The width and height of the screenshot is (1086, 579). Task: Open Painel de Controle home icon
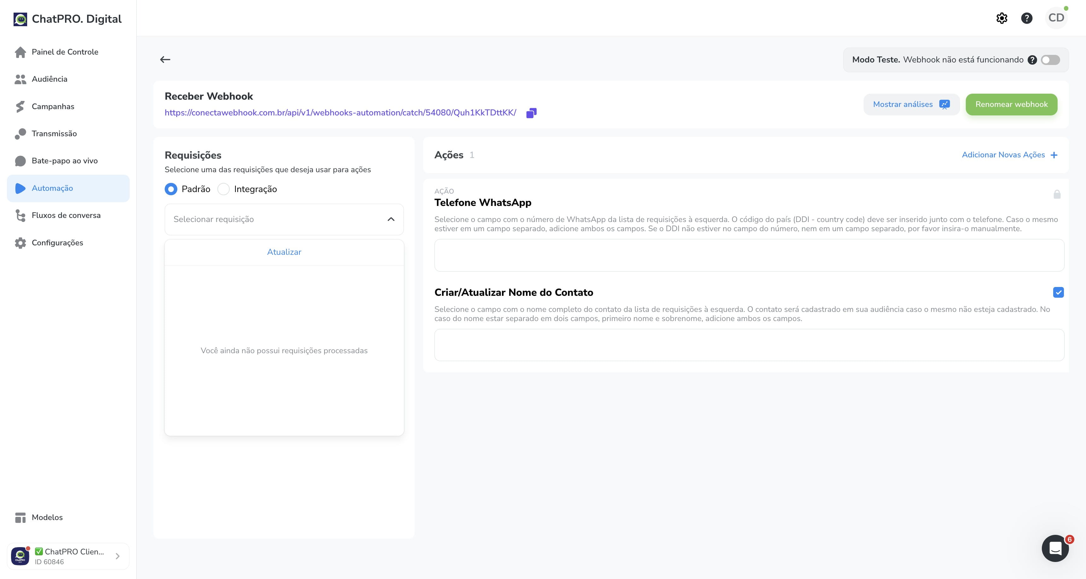point(20,52)
